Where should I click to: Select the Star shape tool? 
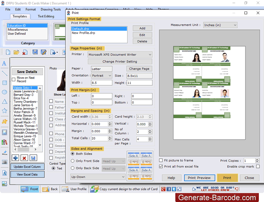tap(4, 111)
